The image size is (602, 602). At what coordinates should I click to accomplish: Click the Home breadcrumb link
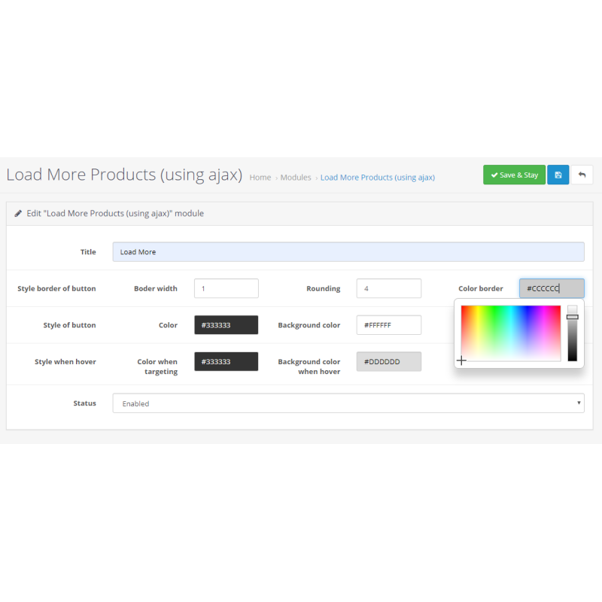click(x=260, y=178)
